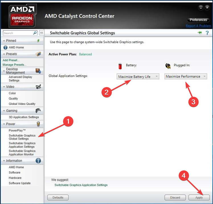Select Advanced Display Settings
This screenshot has height=204, width=213.
pos(21,79)
